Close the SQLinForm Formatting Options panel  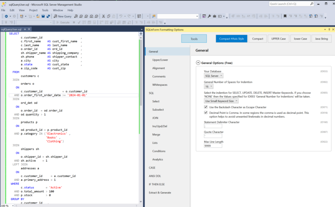(x=333, y=30)
